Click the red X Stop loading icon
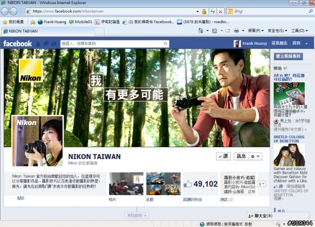 [x=220, y=11]
